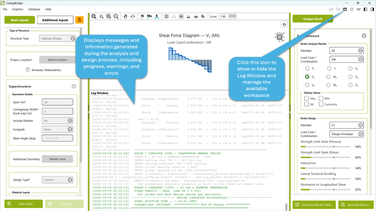
Task: Open the Database menu
Action: click(34, 9)
